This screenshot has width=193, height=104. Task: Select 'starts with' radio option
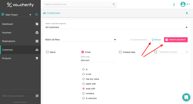(x=83, y=84)
